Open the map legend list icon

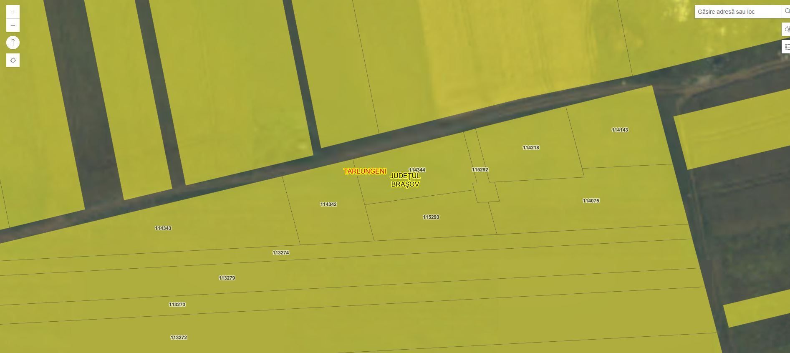pyautogui.click(x=786, y=47)
